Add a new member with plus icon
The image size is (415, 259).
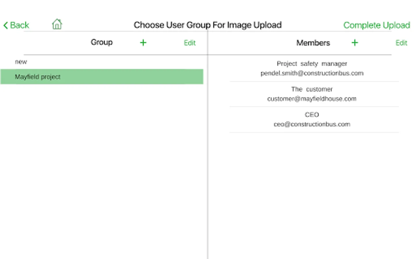[355, 43]
